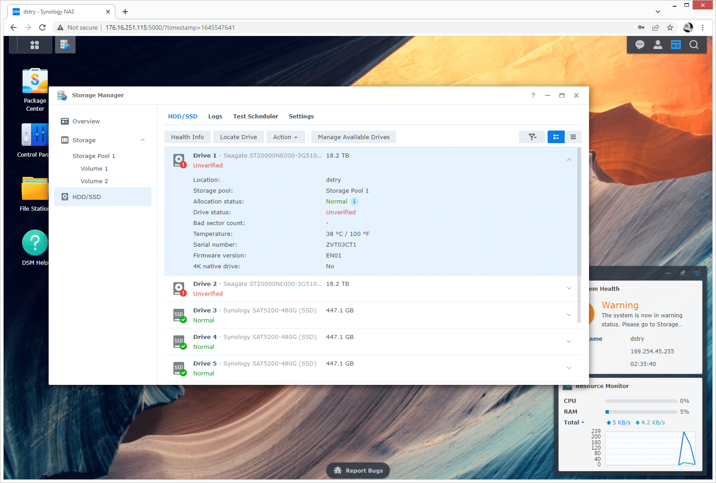Bookmark this page with star icon

[670, 27]
